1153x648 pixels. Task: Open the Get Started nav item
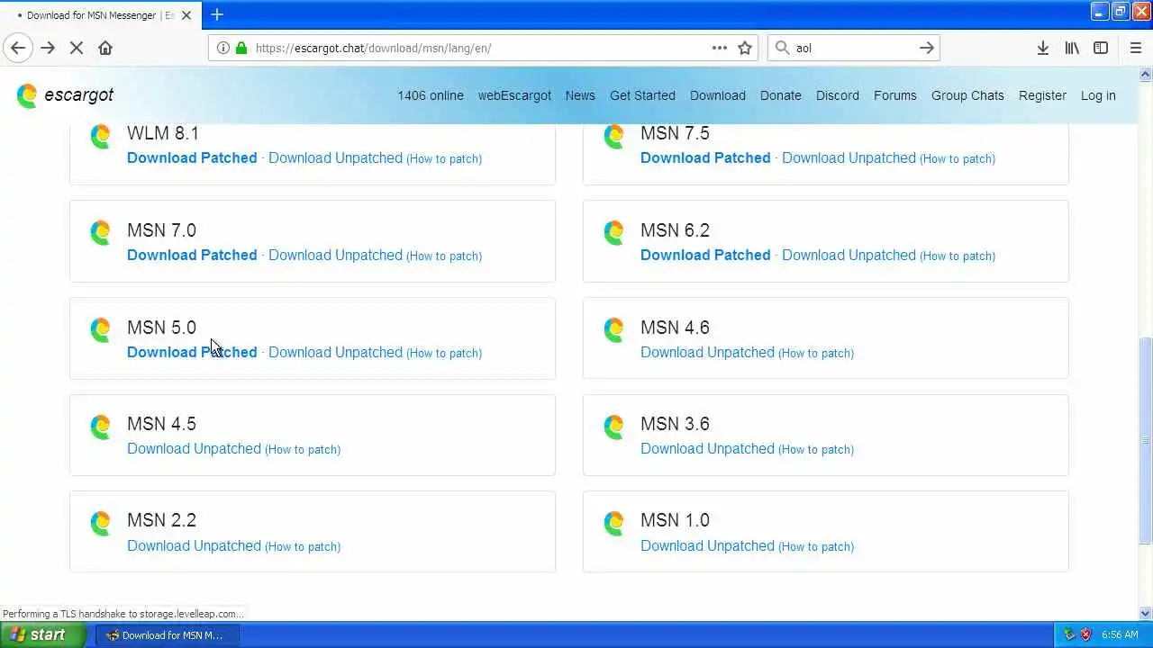pyautogui.click(x=642, y=95)
